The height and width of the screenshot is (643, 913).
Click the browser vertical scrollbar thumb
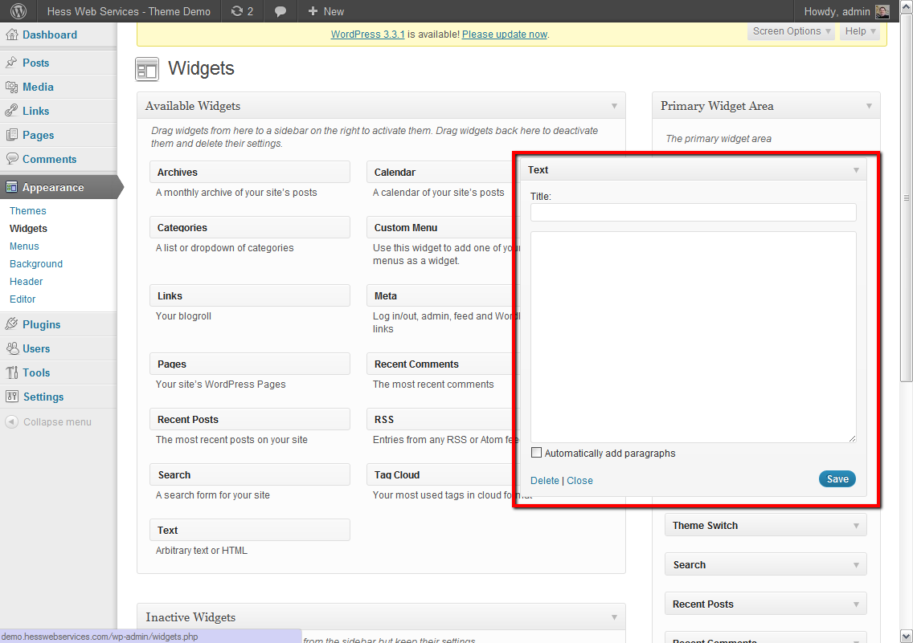click(x=906, y=197)
